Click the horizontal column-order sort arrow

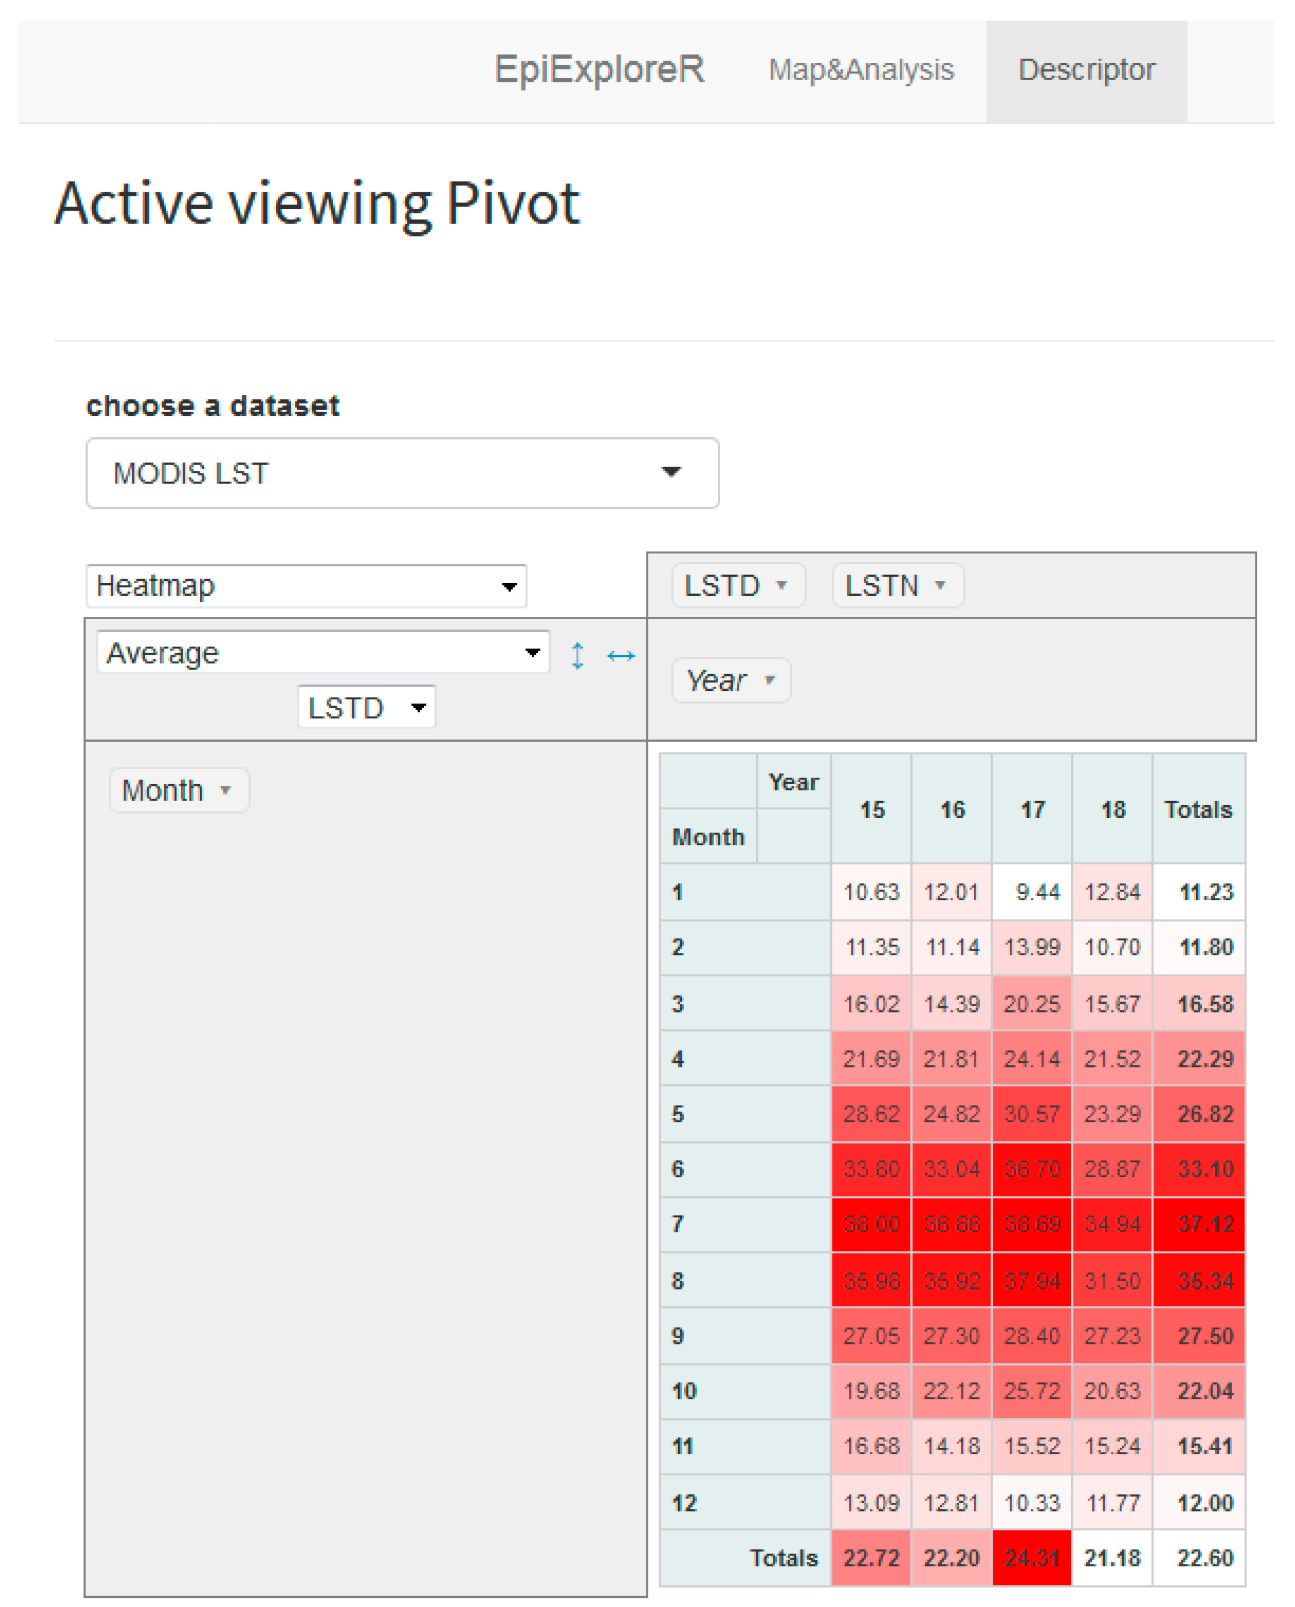(621, 655)
